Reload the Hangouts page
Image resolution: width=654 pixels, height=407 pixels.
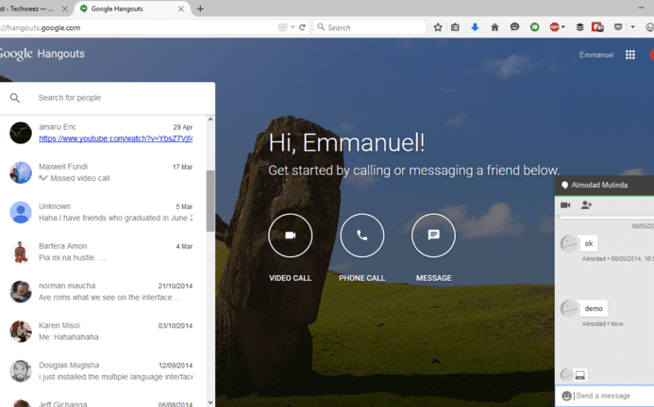point(302,27)
